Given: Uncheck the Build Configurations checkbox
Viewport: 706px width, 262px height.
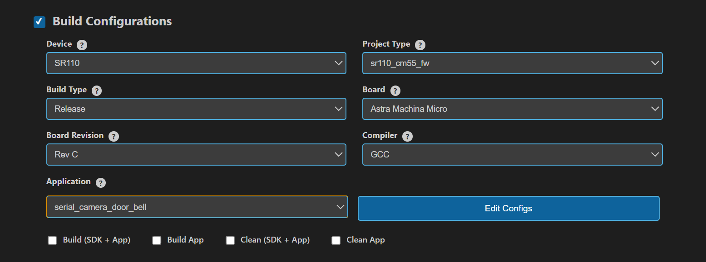Looking at the screenshot, I should pyautogui.click(x=39, y=22).
